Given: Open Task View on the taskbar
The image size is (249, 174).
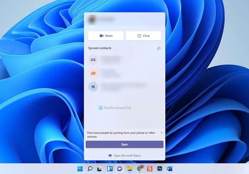Looking at the screenshot, I should click(100, 169).
